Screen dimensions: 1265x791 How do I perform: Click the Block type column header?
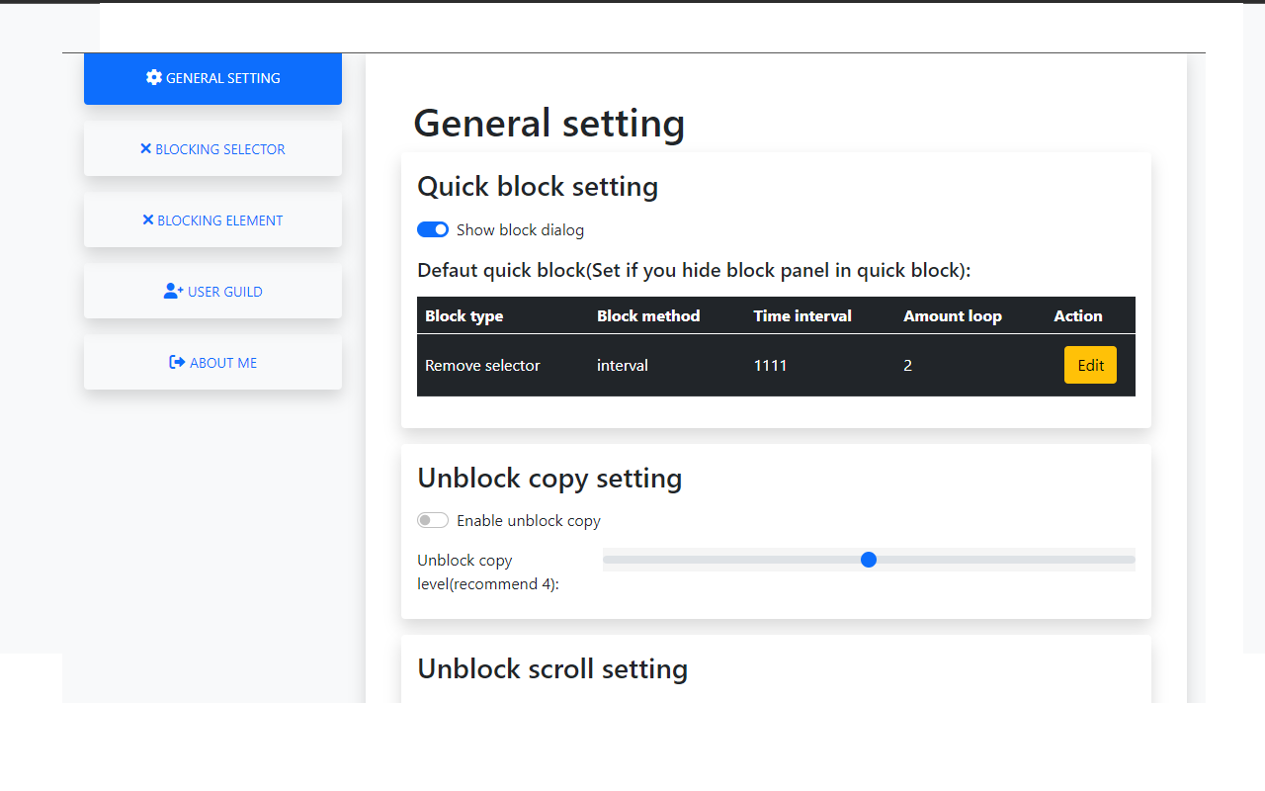464,315
